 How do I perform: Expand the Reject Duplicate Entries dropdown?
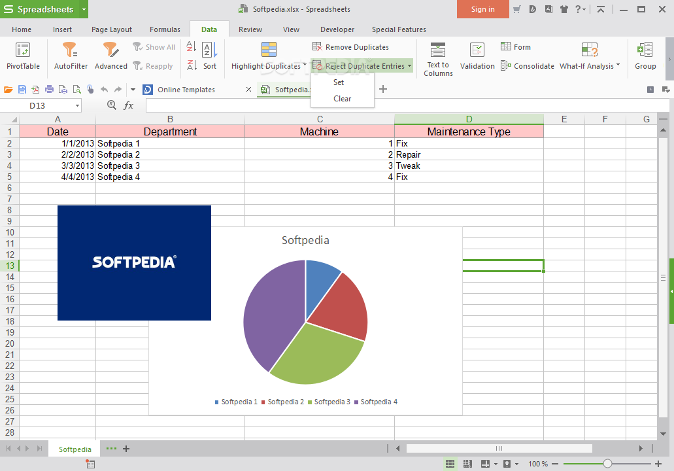point(410,66)
